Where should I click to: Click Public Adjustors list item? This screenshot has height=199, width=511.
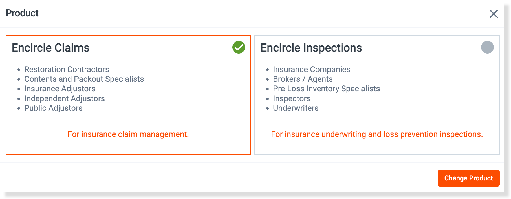(x=53, y=108)
